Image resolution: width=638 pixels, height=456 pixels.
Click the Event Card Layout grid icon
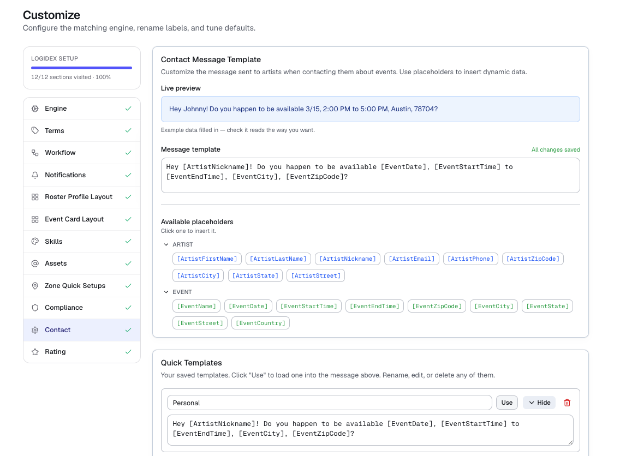[x=35, y=219]
